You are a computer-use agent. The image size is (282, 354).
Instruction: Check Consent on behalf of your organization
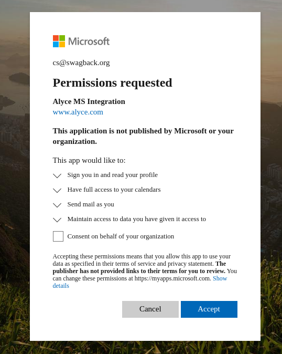click(x=58, y=236)
